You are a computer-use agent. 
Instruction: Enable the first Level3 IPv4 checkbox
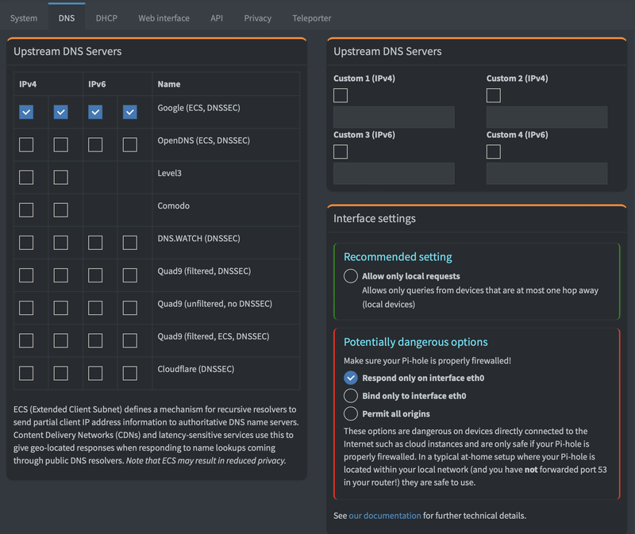(26, 177)
